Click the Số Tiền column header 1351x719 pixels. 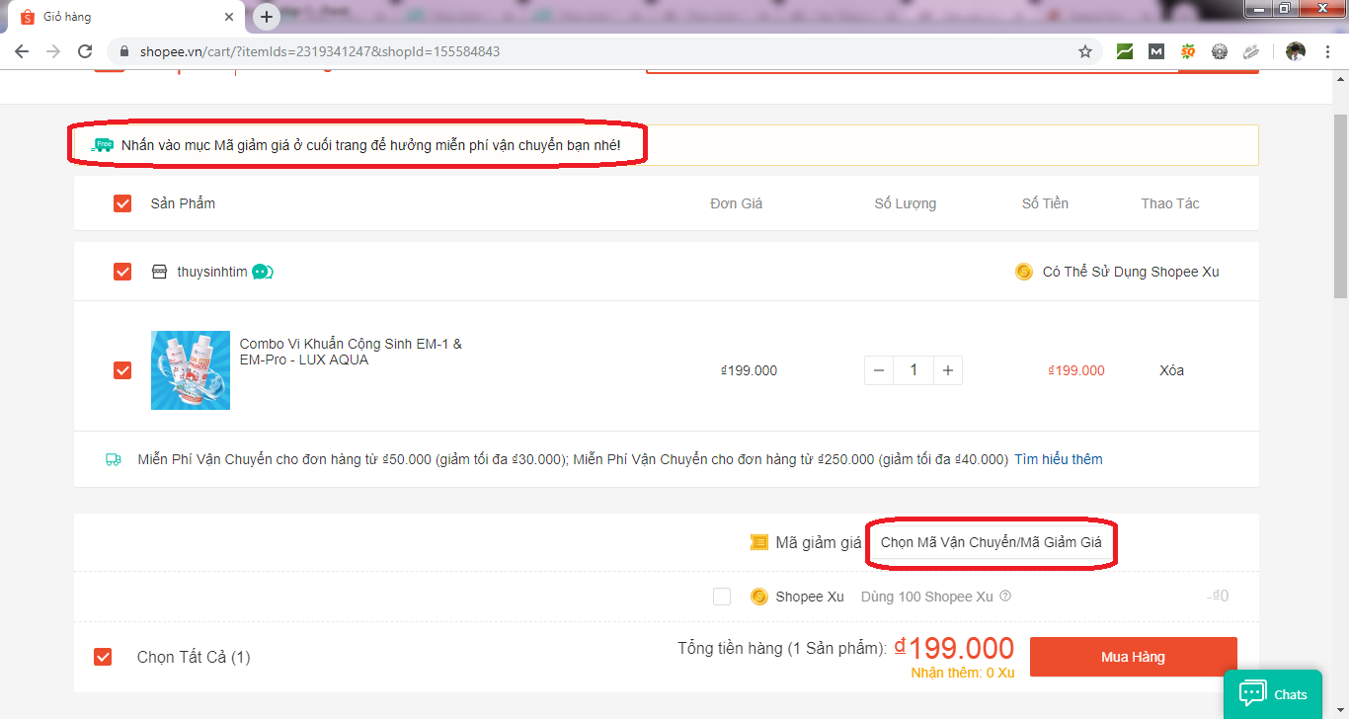tap(1046, 203)
